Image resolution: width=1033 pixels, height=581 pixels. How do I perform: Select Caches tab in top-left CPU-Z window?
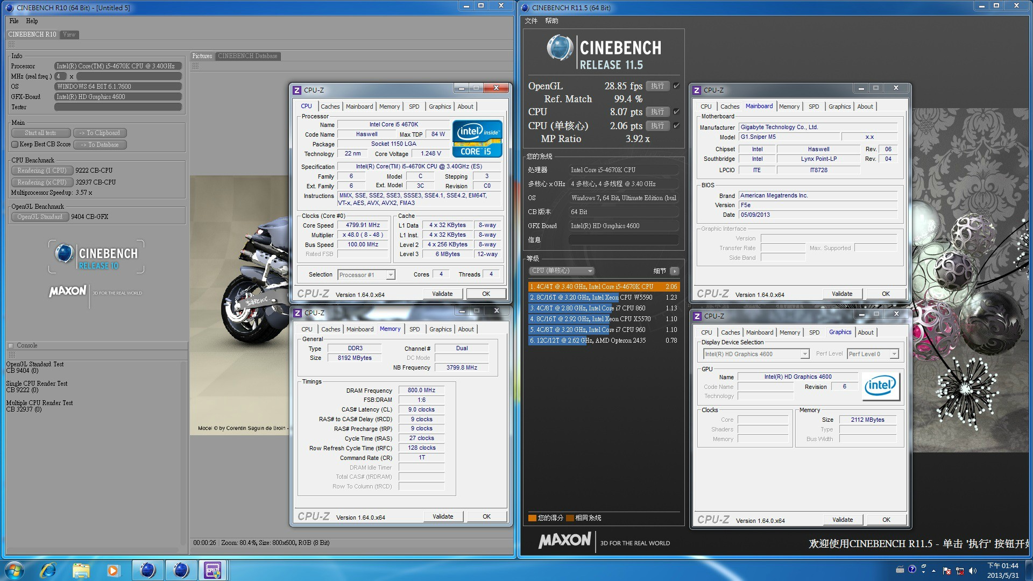click(x=330, y=107)
